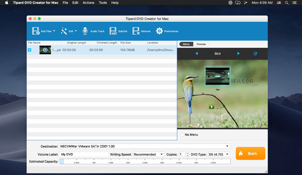Click the /Users/dmx/Docu... location cell
Image resolution: width=302 pixels, height=175 pixels.
161,50
